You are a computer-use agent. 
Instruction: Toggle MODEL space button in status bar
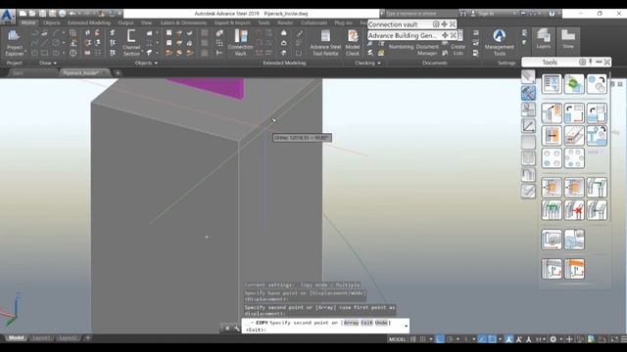click(397, 339)
